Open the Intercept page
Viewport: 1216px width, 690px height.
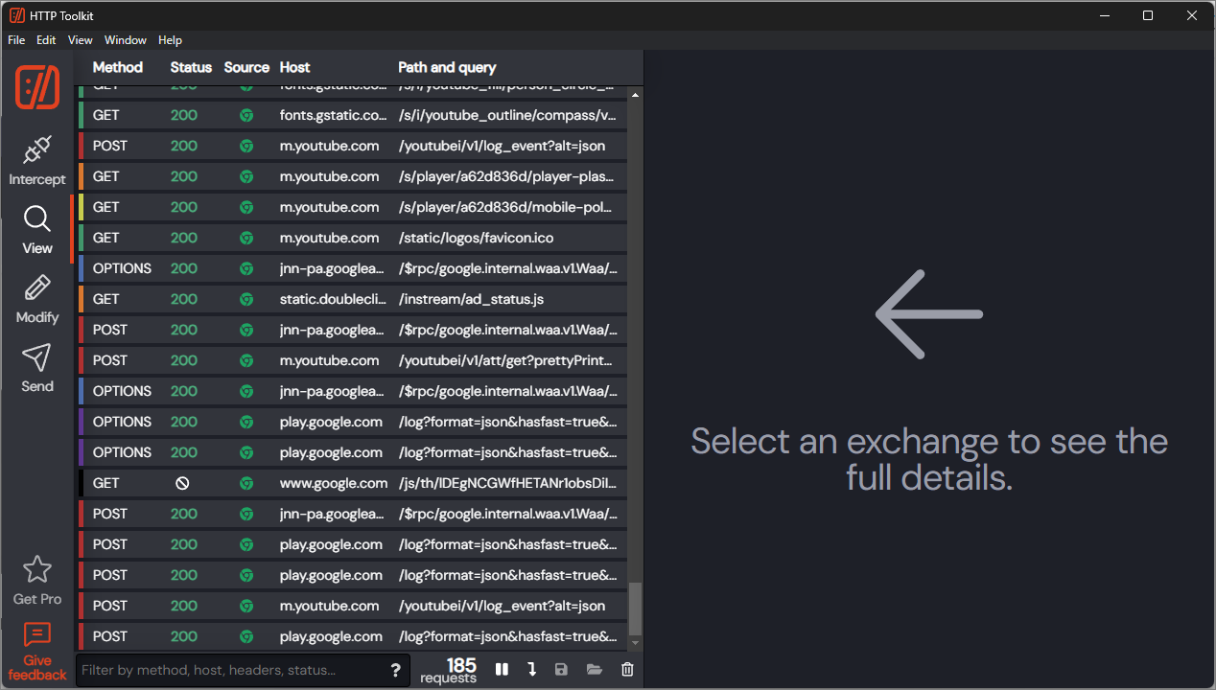[37, 161]
